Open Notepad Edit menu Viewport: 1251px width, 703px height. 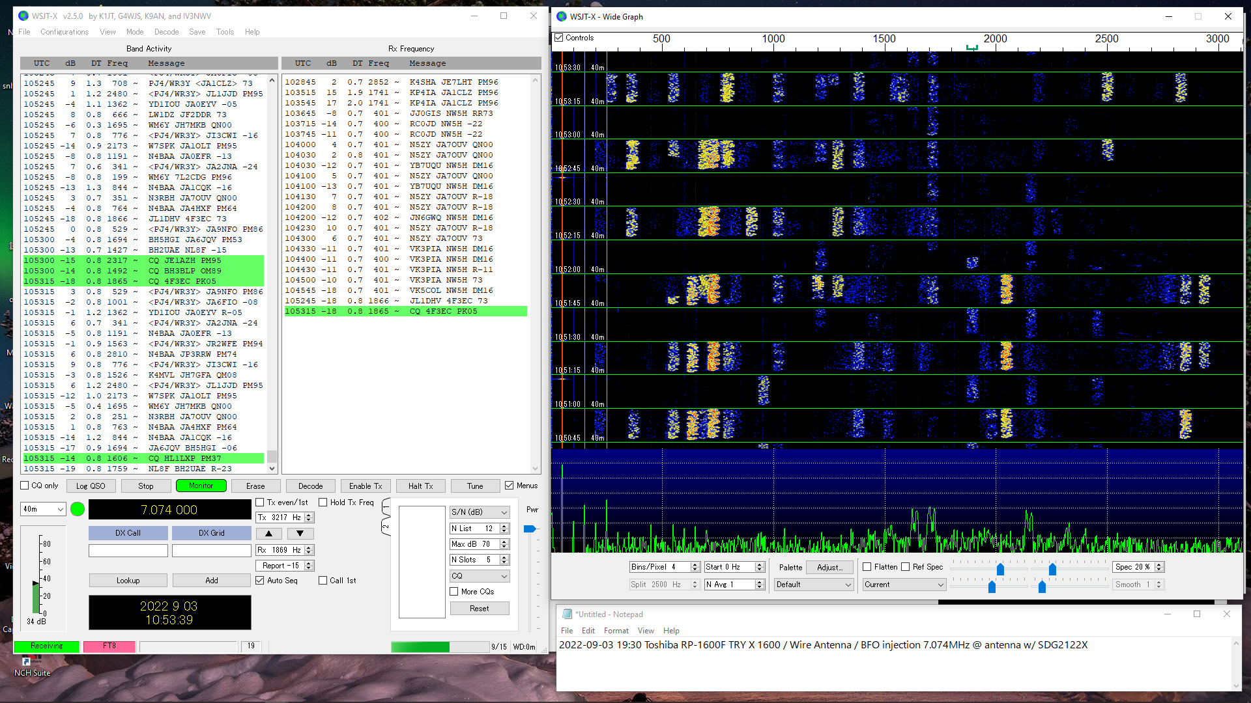(x=588, y=631)
